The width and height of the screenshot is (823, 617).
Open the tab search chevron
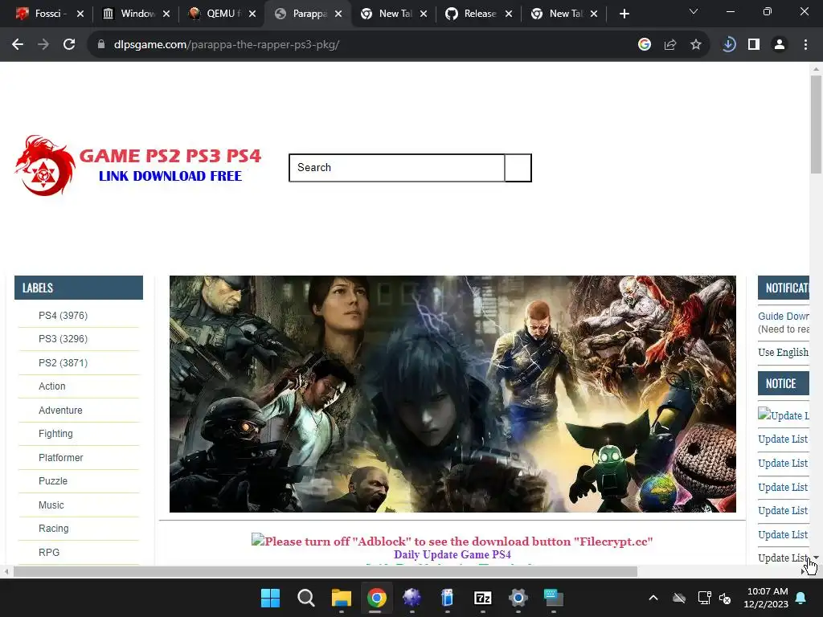(694, 11)
